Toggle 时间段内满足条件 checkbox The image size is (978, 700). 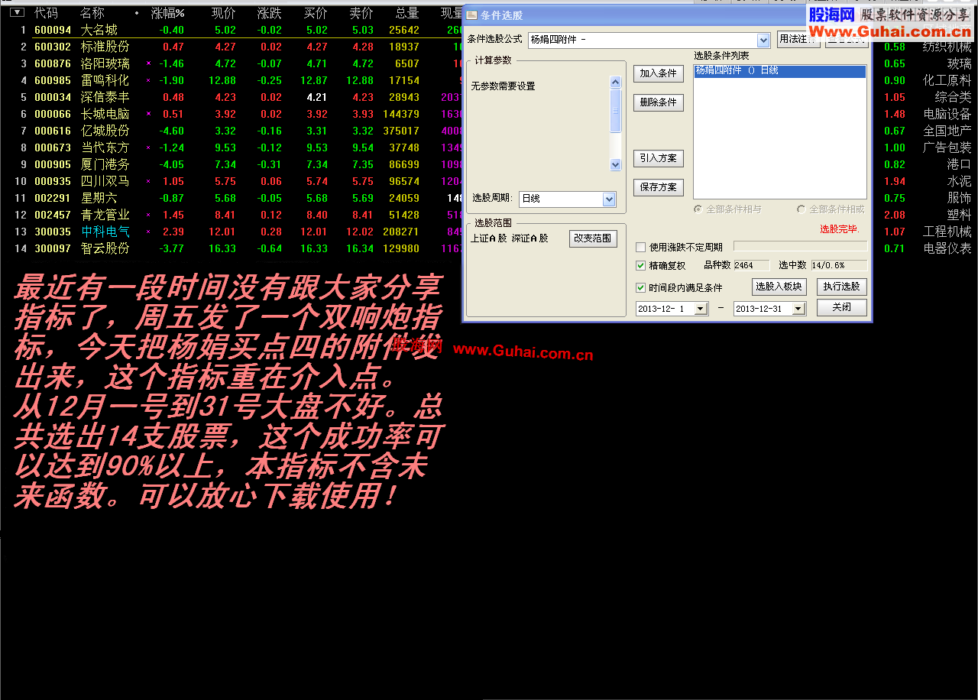pos(641,288)
